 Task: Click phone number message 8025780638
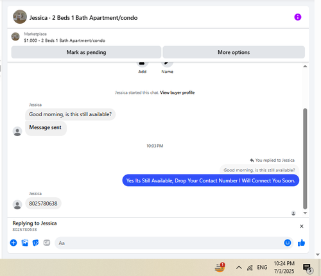(43, 203)
